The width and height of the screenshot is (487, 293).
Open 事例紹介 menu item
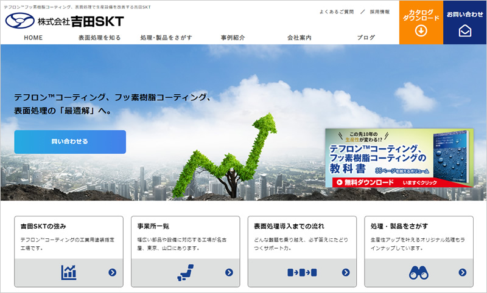(x=233, y=38)
